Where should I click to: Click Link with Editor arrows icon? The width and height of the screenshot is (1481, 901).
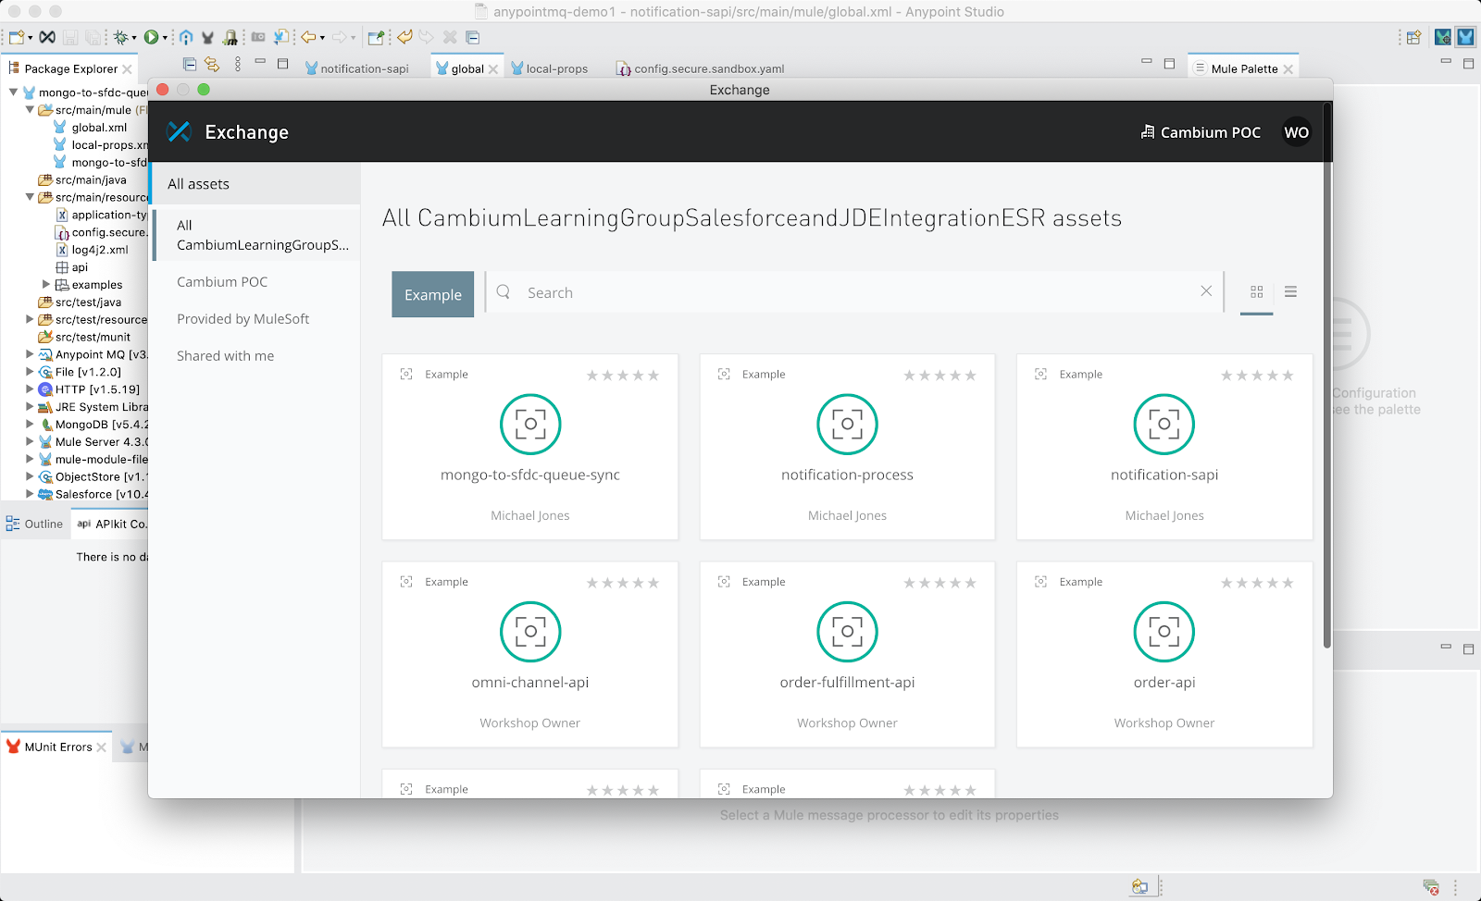point(212,64)
